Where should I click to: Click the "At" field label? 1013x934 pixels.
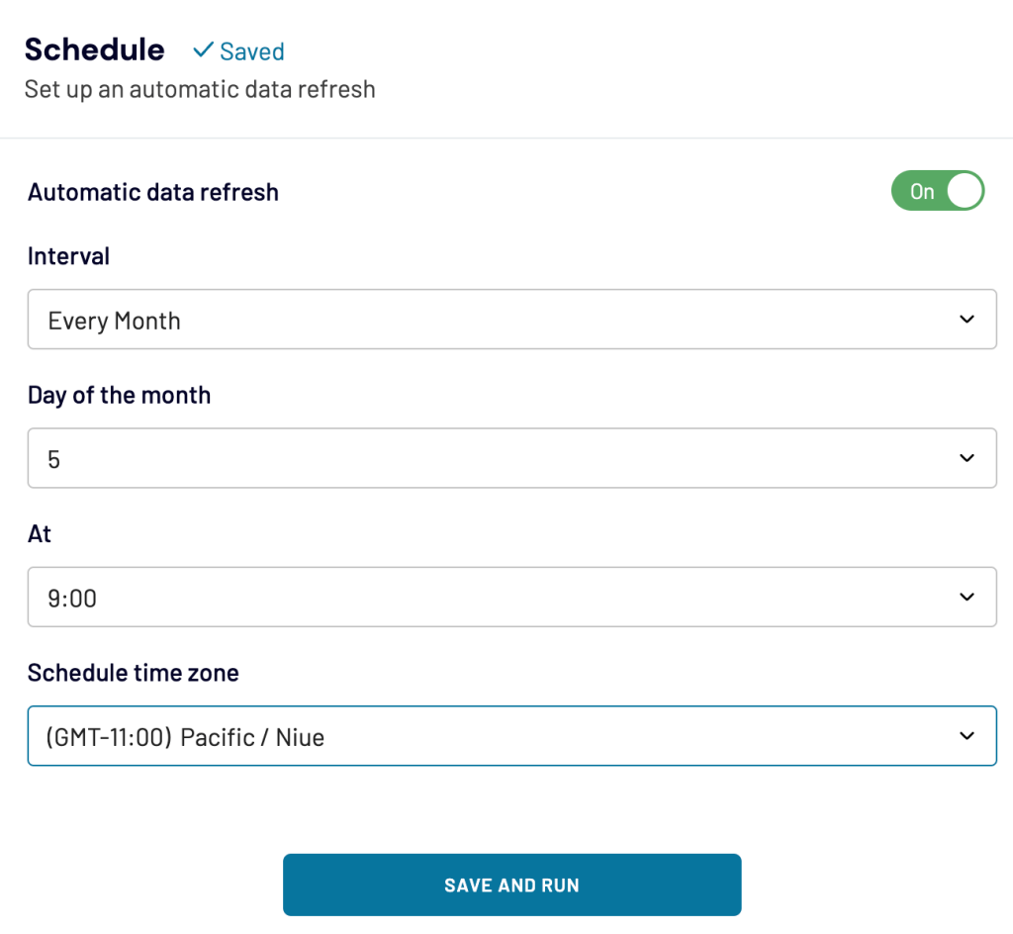point(40,534)
